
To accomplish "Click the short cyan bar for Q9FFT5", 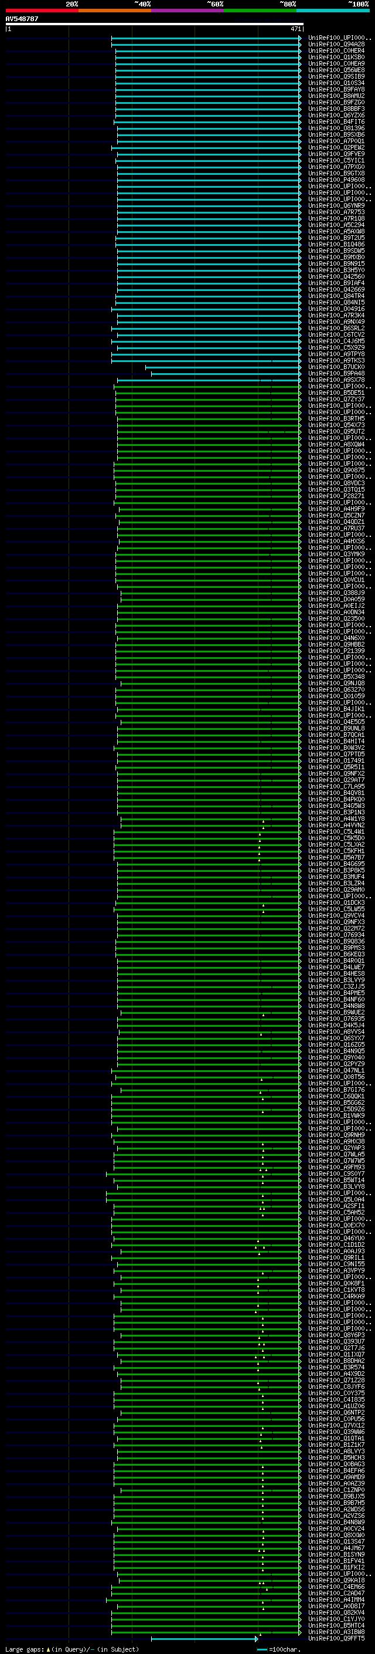I will (x=204, y=1639).
